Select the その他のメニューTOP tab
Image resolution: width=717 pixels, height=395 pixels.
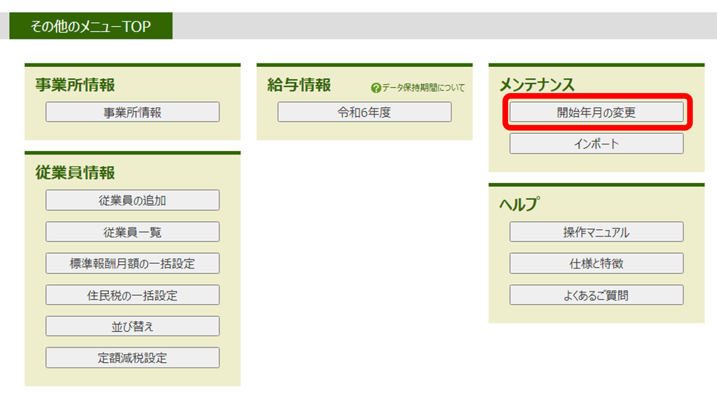pos(90,27)
